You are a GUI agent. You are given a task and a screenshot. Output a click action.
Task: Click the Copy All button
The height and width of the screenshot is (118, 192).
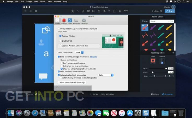[x=157, y=11]
